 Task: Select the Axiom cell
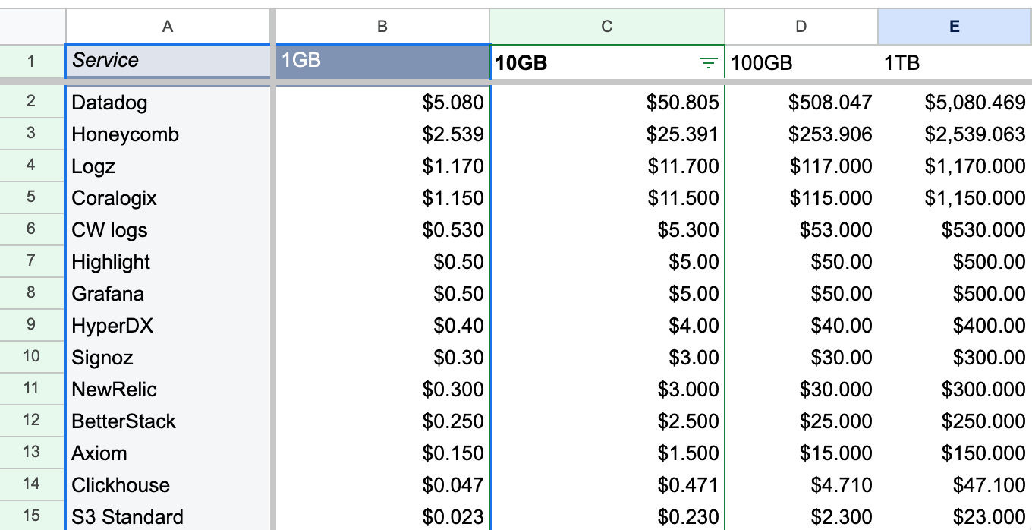click(x=168, y=453)
